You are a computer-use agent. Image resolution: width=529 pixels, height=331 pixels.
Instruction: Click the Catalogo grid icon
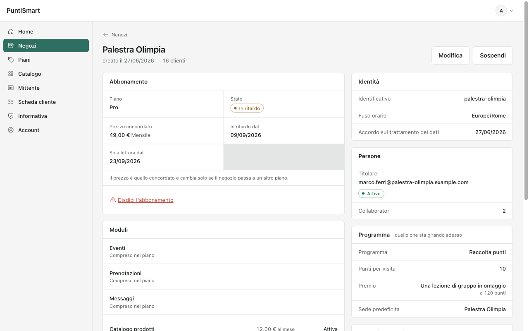pos(11,74)
